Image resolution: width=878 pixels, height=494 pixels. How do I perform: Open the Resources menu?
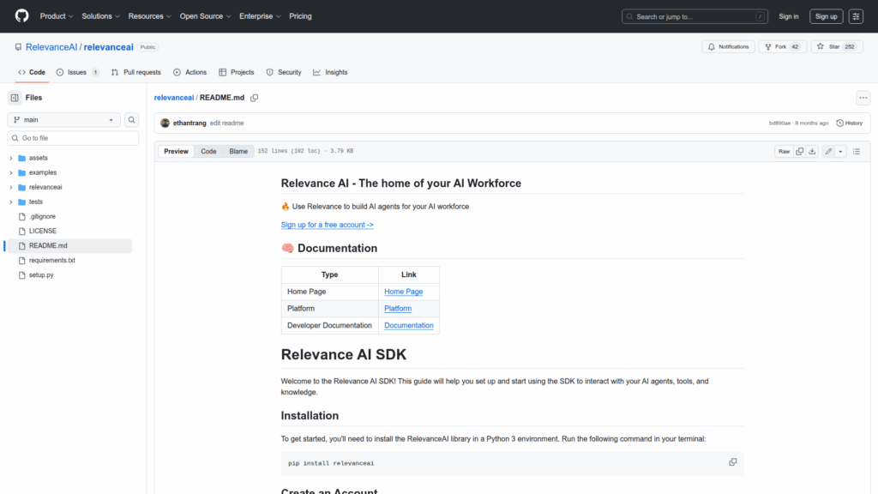[x=149, y=16]
